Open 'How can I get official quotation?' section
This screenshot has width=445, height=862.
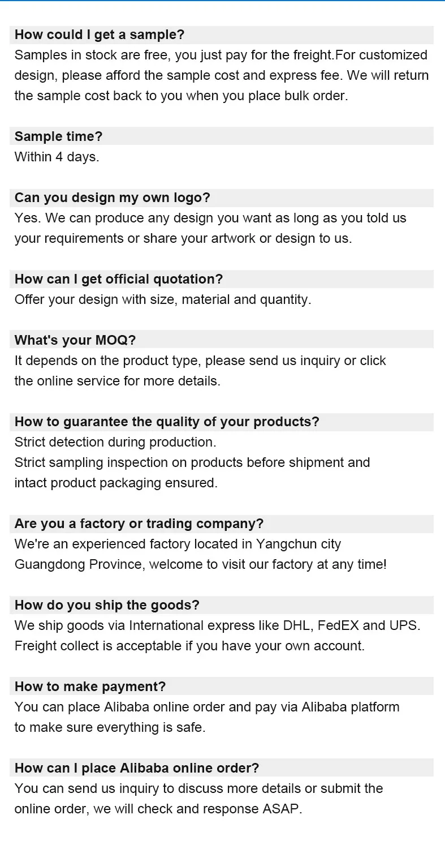tap(119, 279)
